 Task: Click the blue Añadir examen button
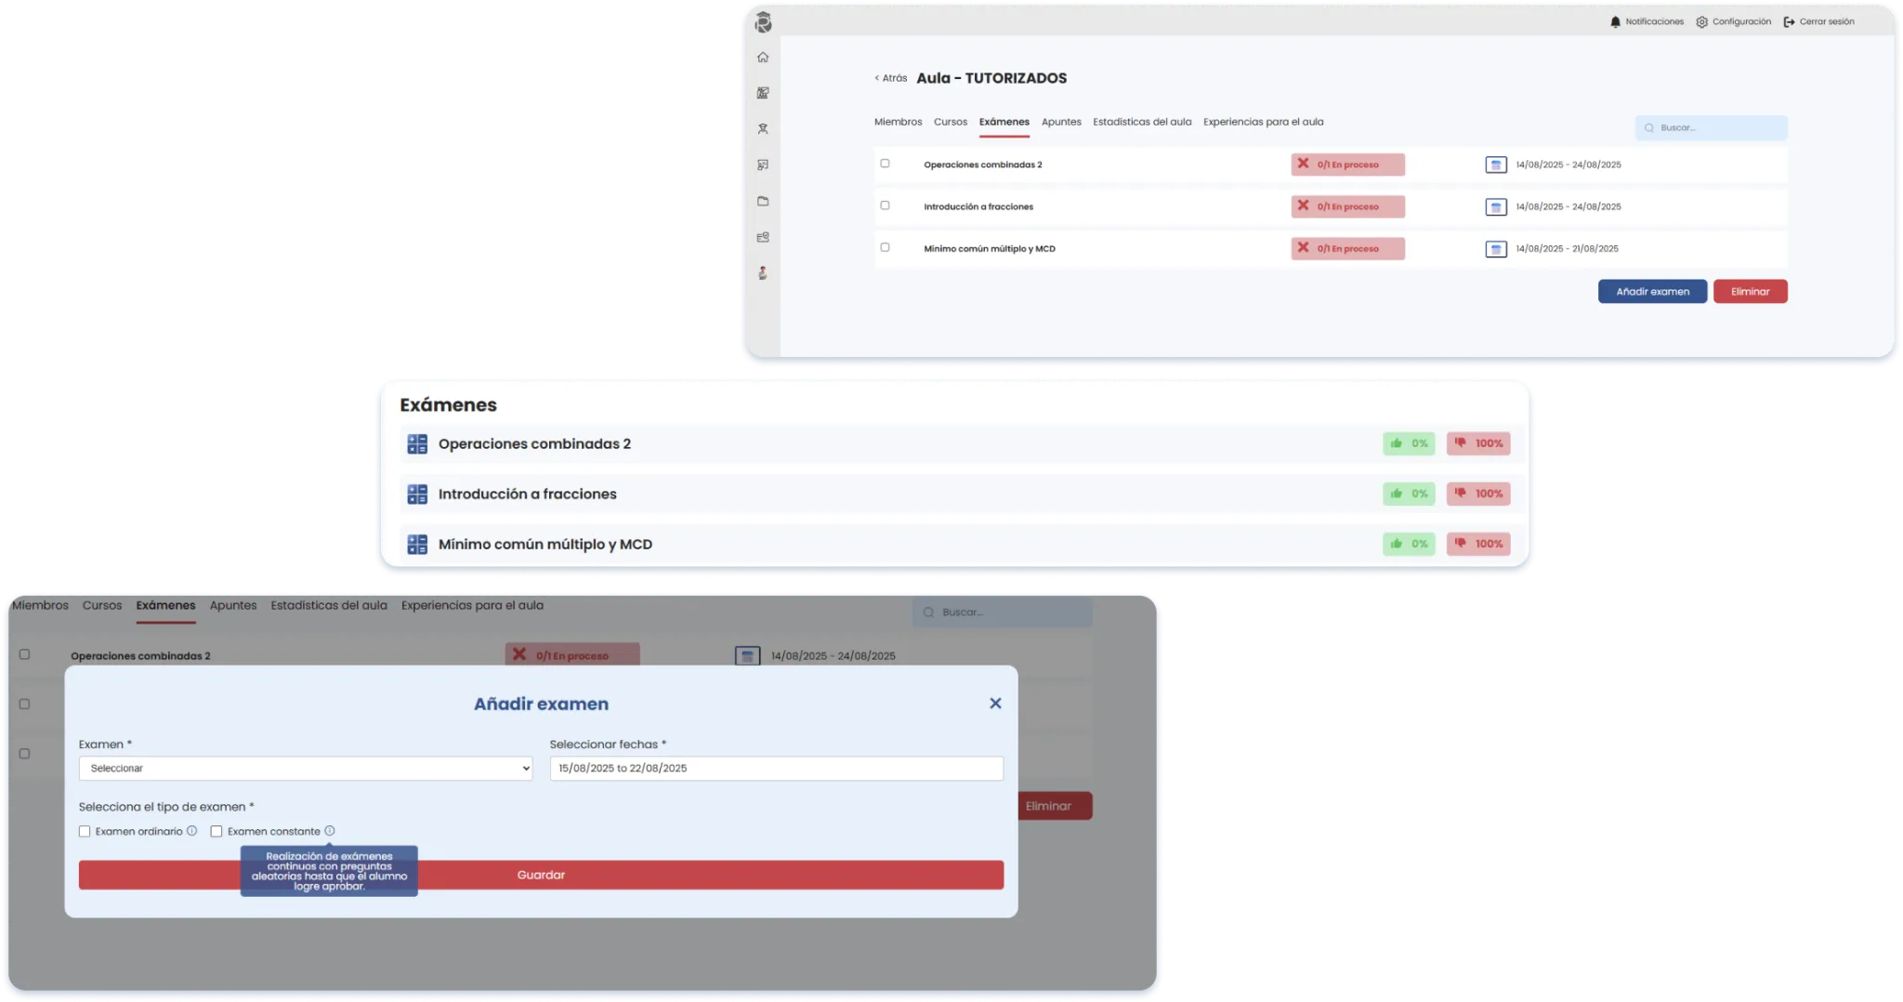tap(1652, 292)
